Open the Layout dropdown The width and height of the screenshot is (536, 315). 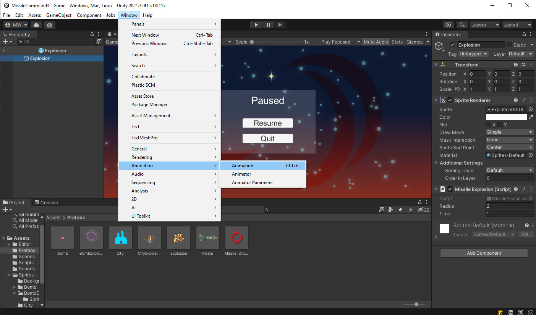(517, 24)
